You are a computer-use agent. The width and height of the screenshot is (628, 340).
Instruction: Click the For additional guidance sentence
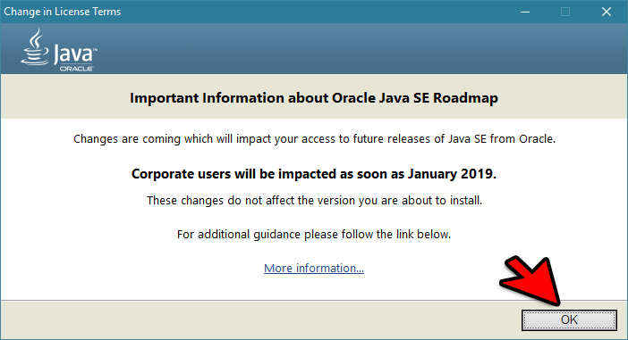(x=314, y=234)
